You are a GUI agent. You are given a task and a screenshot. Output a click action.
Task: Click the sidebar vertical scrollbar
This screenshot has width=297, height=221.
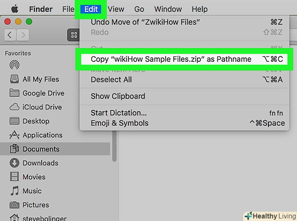114,146
